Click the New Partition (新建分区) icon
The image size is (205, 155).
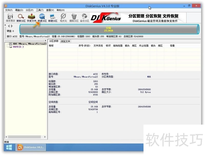click(53, 18)
